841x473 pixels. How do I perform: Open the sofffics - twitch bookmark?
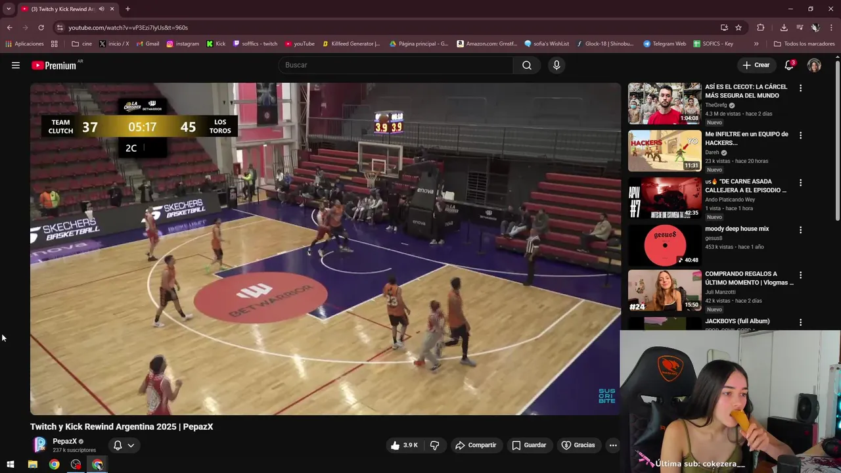coord(255,44)
